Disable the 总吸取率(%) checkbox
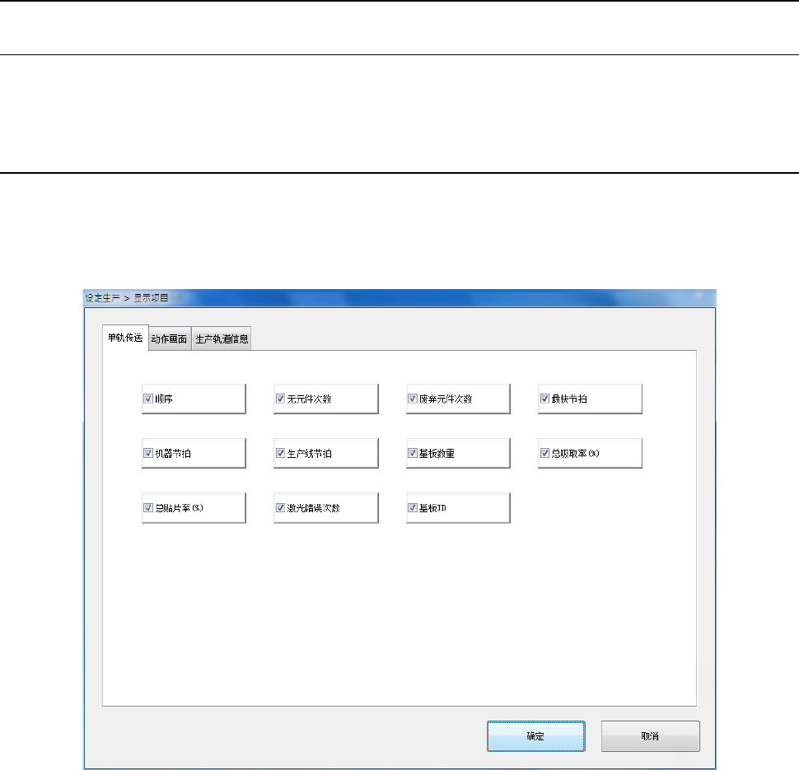 544,453
